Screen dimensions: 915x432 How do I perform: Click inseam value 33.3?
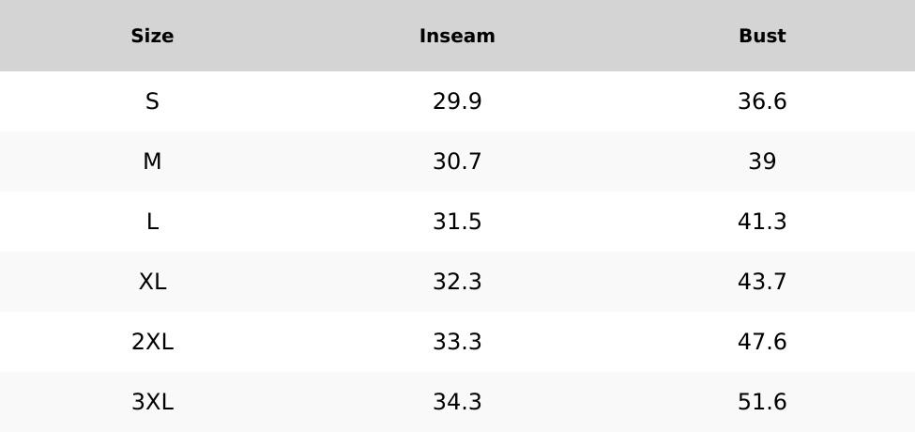[x=457, y=342]
